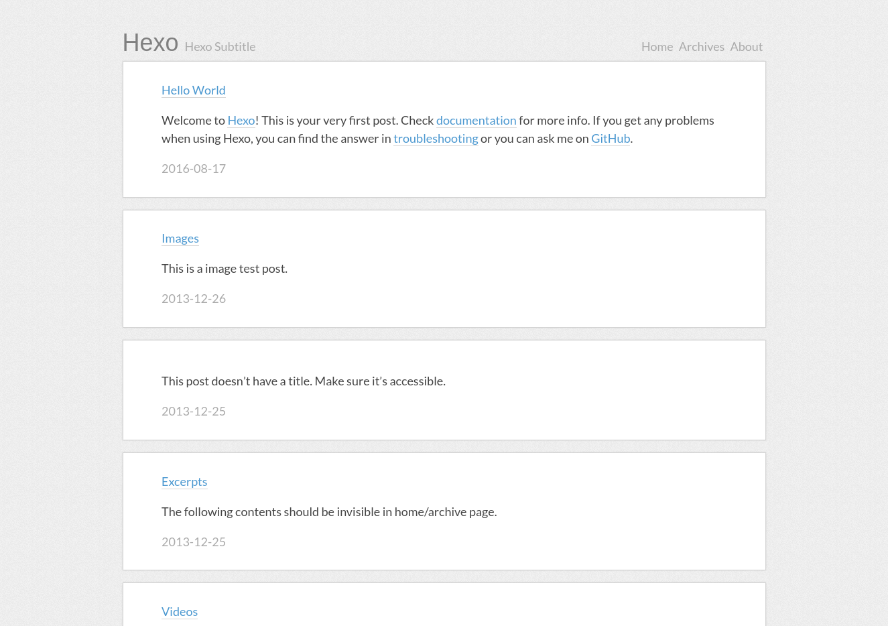Click the date under the Excerpts post

[194, 542]
